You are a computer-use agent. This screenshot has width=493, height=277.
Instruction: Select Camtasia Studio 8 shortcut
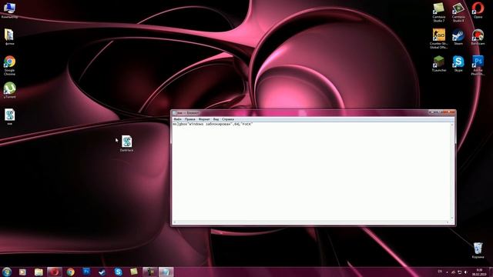458,12
